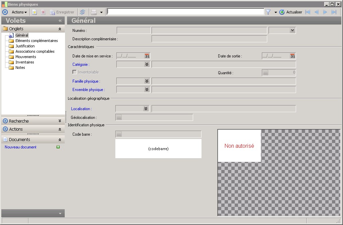Open the dropdown beside the Numéro field

point(292,30)
